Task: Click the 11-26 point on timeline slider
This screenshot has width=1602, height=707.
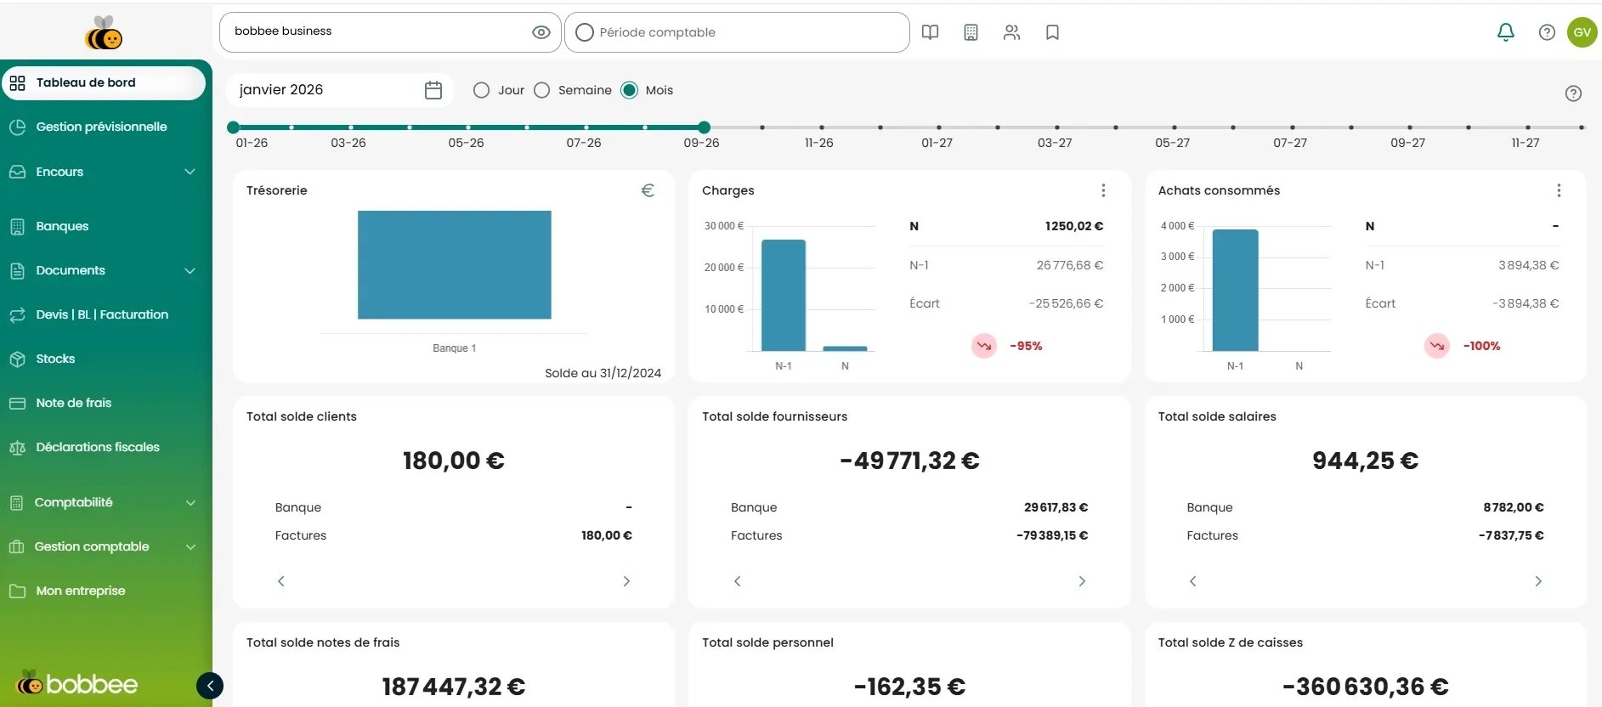Action: (821, 127)
